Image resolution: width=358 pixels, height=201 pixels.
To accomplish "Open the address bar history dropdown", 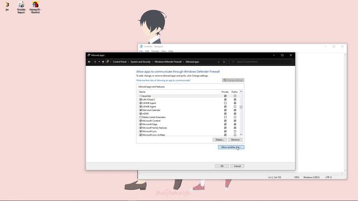I will [x=218, y=62].
